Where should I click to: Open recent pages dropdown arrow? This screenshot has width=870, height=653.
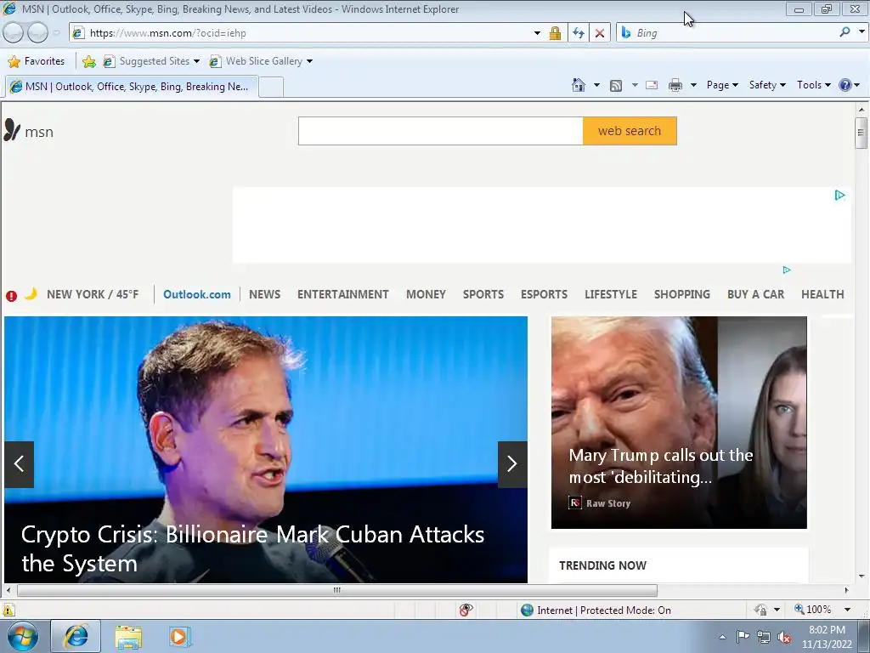(56, 33)
